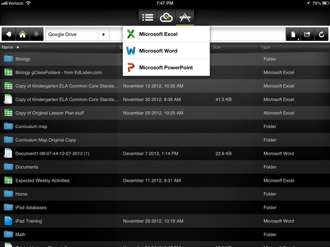Open the iPad Training document
Viewport: 330px width, 247px height.
(x=29, y=221)
